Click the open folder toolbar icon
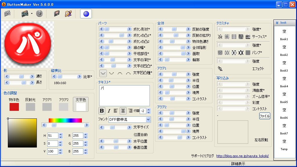Viewport: 297px width, 167px height. tap(68, 14)
